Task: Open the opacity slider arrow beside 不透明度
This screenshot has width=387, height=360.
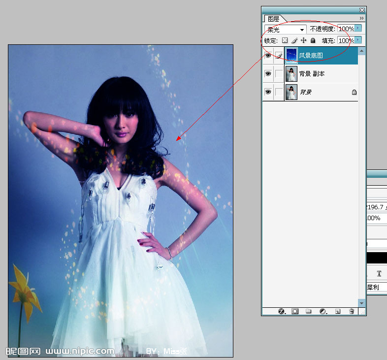Action: coord(358,28)
